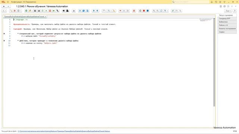
Task: Click the '# language: ru' line
Action: pyautogui.click(x=21, y=20)
